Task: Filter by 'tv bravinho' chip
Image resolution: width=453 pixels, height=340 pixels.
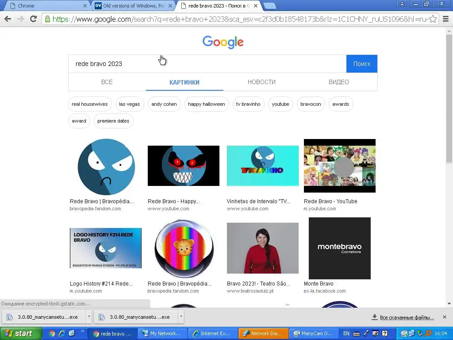Action: tap(248, 104)
